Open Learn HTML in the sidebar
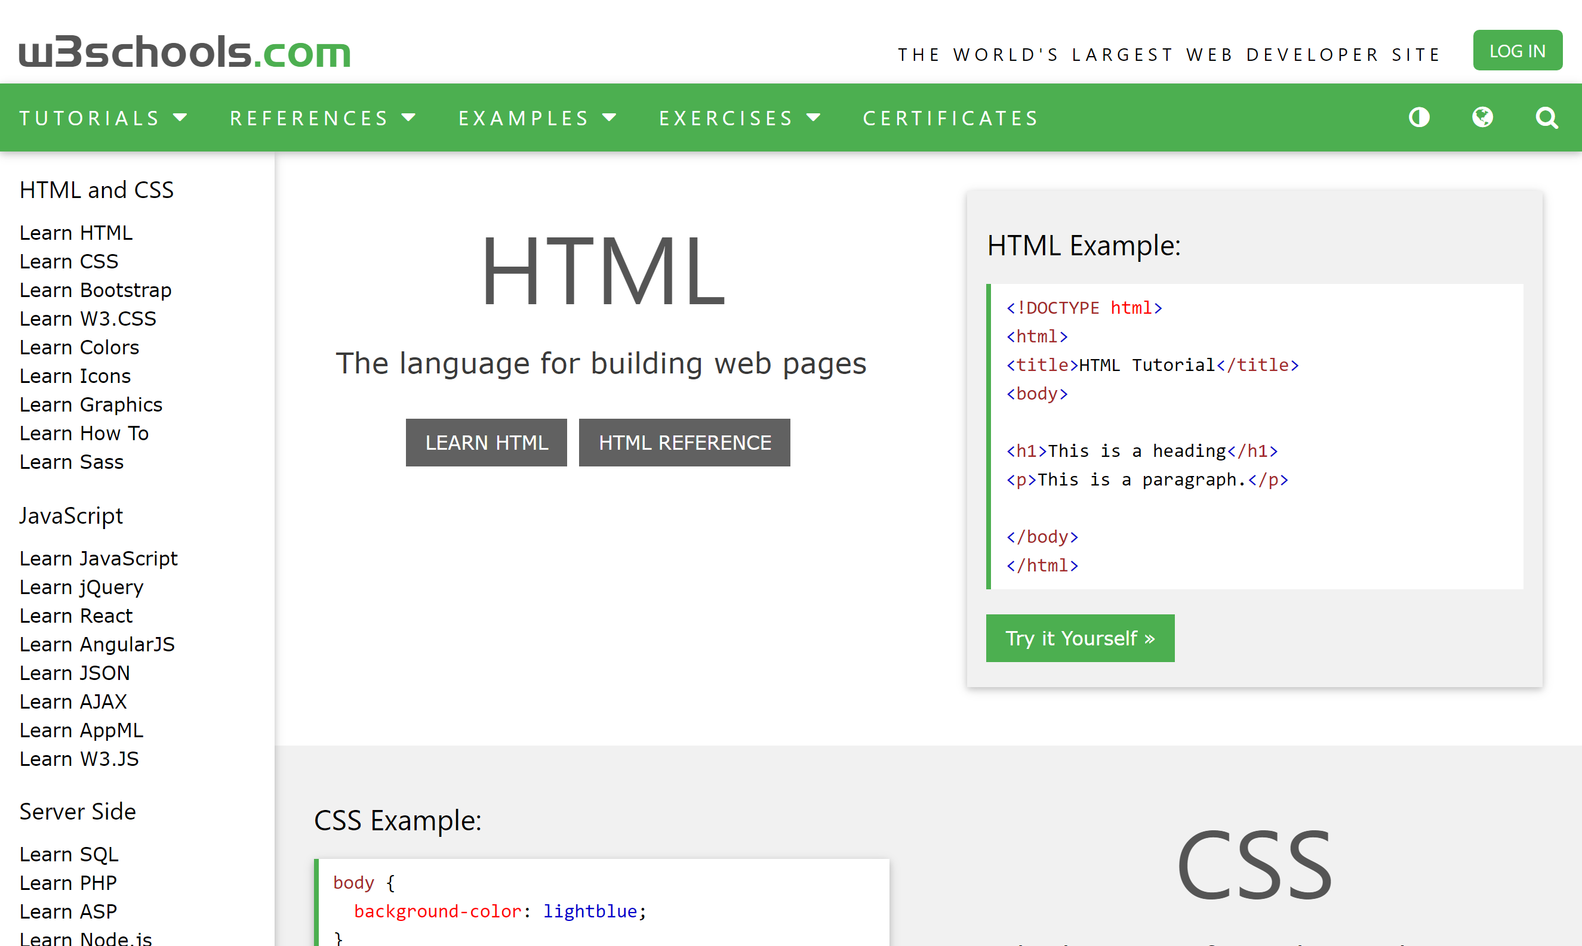The image size is (1582, 946). point(76,233)
